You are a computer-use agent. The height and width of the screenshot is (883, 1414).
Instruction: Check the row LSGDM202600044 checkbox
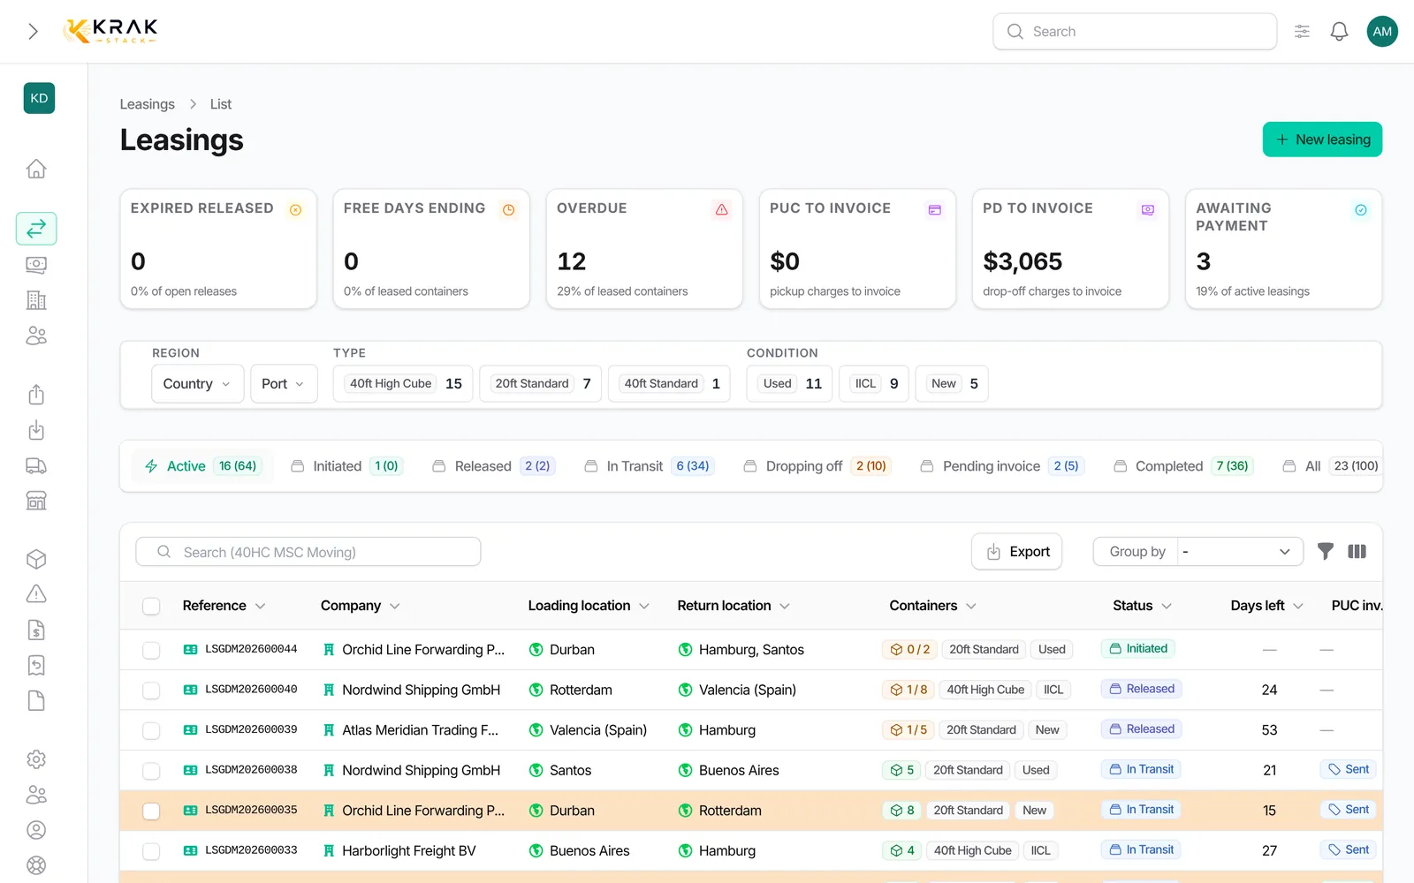click(151, 650)
